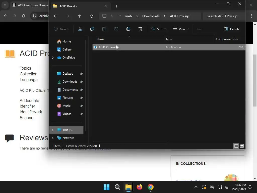This screenshot has height=193, width=257.
Task: Open the browser three-dot menu
Action: [251, 16]
